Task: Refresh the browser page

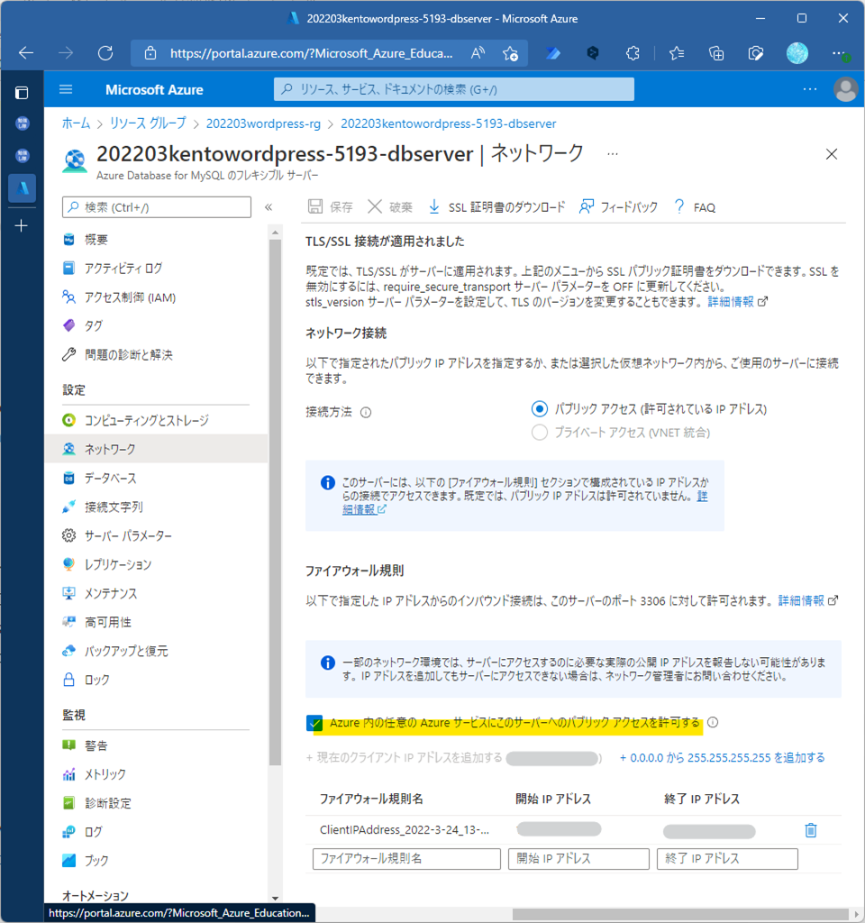Action: coord(105,53)
